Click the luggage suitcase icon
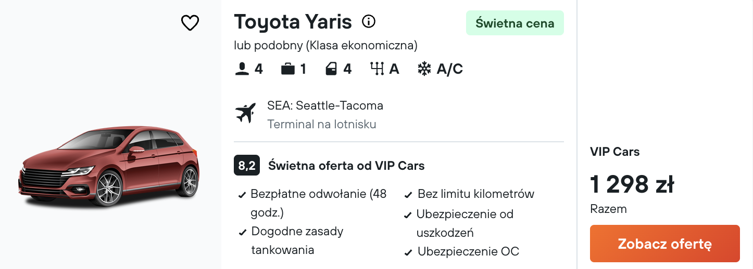Viewport: 753px width, 269px height. (287, 69)
